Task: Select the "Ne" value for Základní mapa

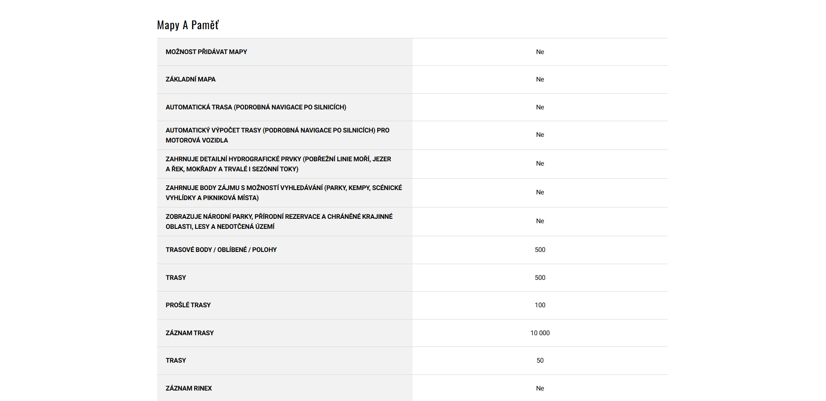Action: point(540,79)
